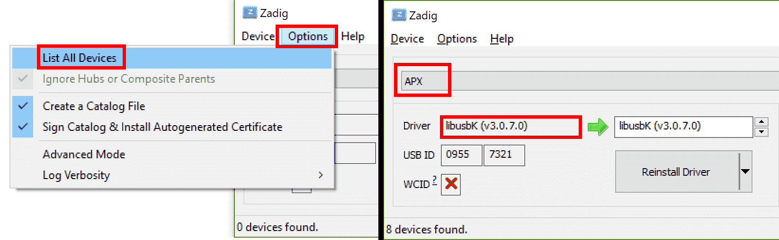Select List All Devices menu entry
The height and width of the screenshot is (240, 779).
point(172,58)
